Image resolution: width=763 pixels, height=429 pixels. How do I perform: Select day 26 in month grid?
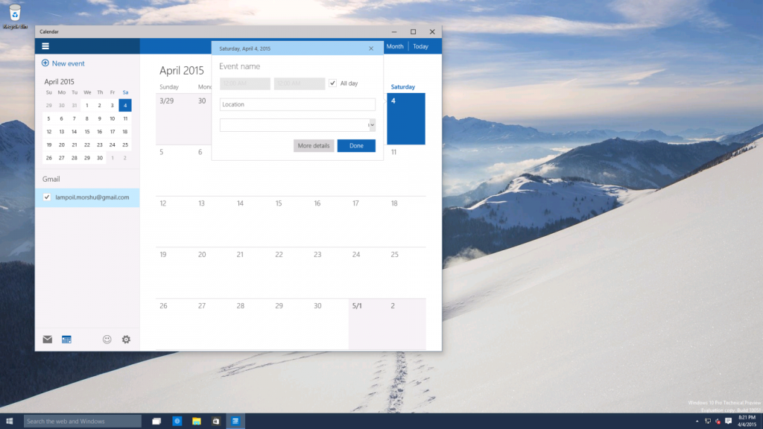tap(174, 324)
